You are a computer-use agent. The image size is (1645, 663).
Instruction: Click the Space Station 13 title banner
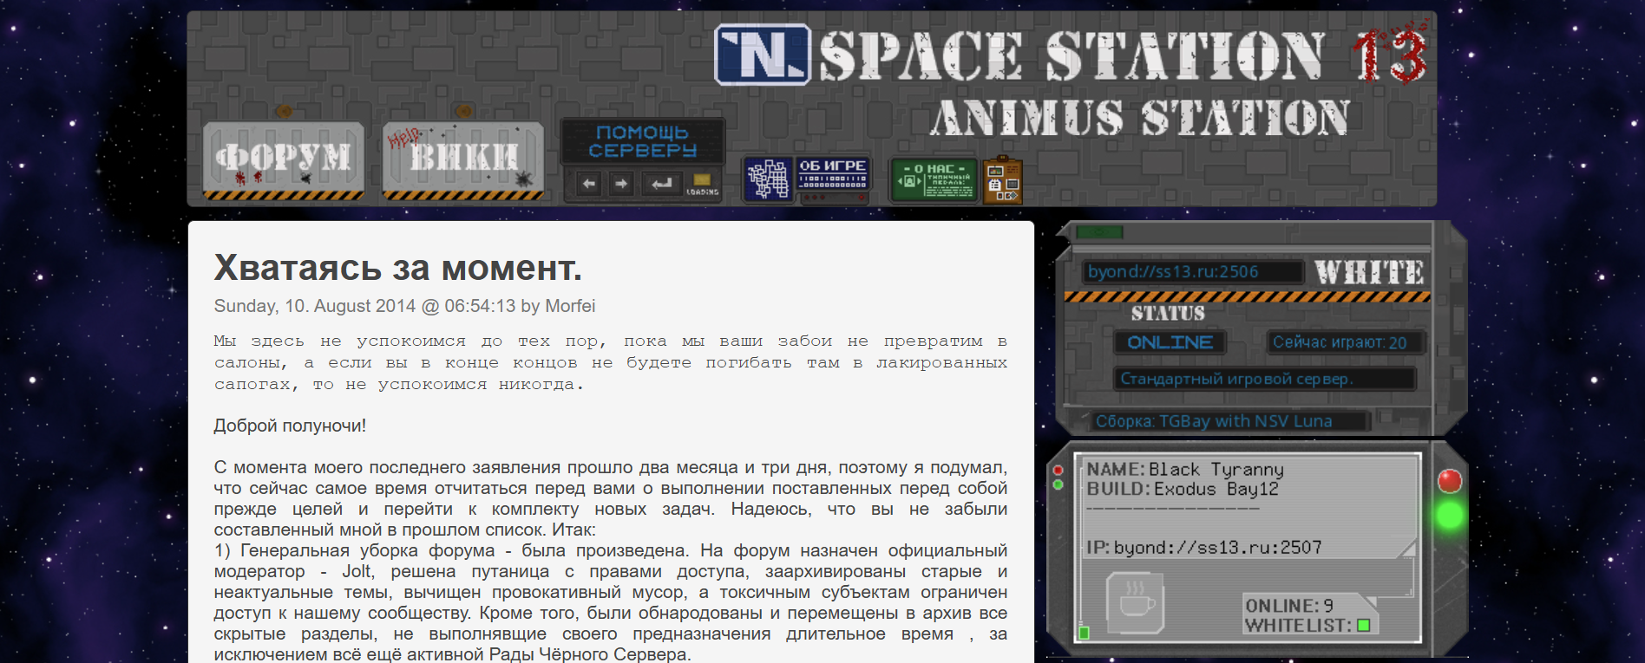1123,56
